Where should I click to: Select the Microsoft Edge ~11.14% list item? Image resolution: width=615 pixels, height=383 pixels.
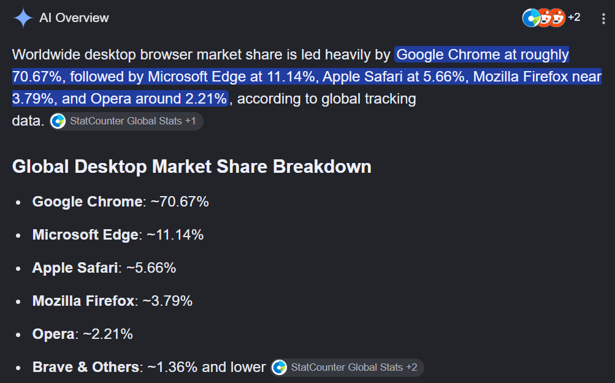pyautogui.click(x=118, y=235)
